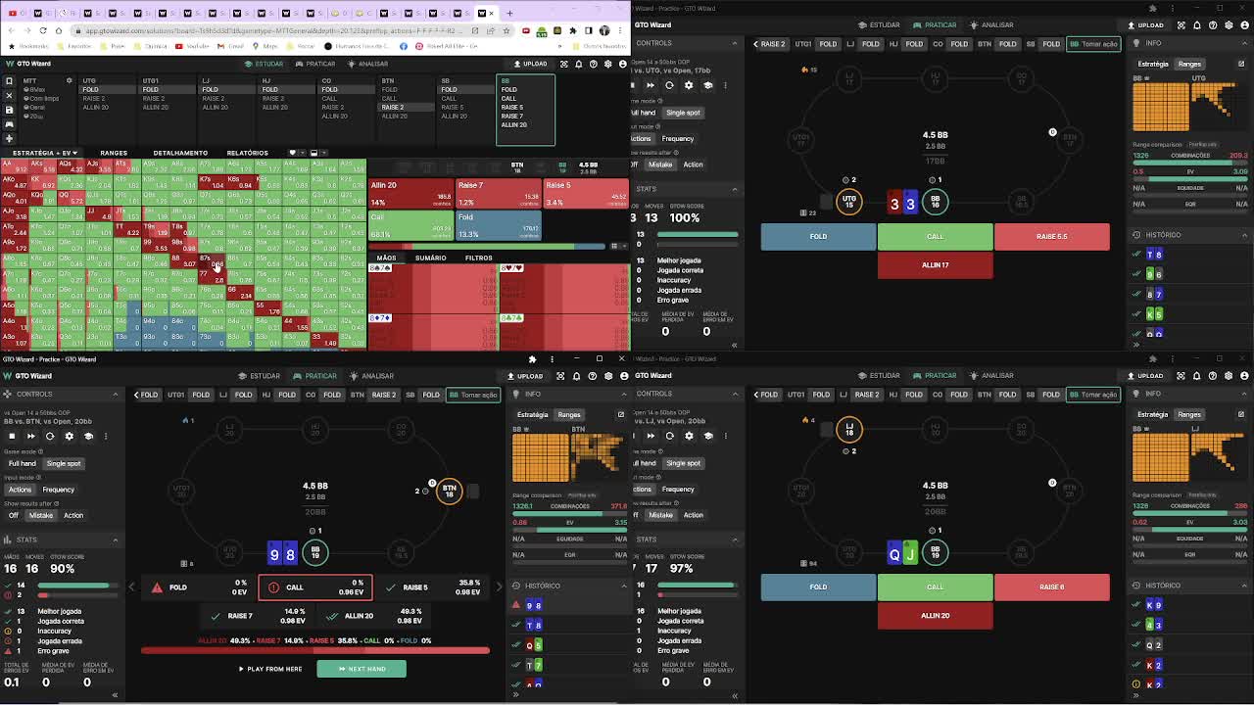Open gear settings in top-right Controls panel
The height and width of the screenshot is (705, 1254).
point(689,85)
